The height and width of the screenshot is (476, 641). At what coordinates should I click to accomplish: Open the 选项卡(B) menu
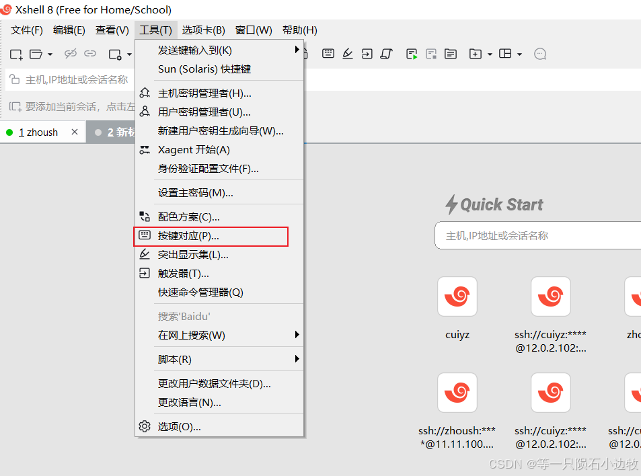point(204,30)
